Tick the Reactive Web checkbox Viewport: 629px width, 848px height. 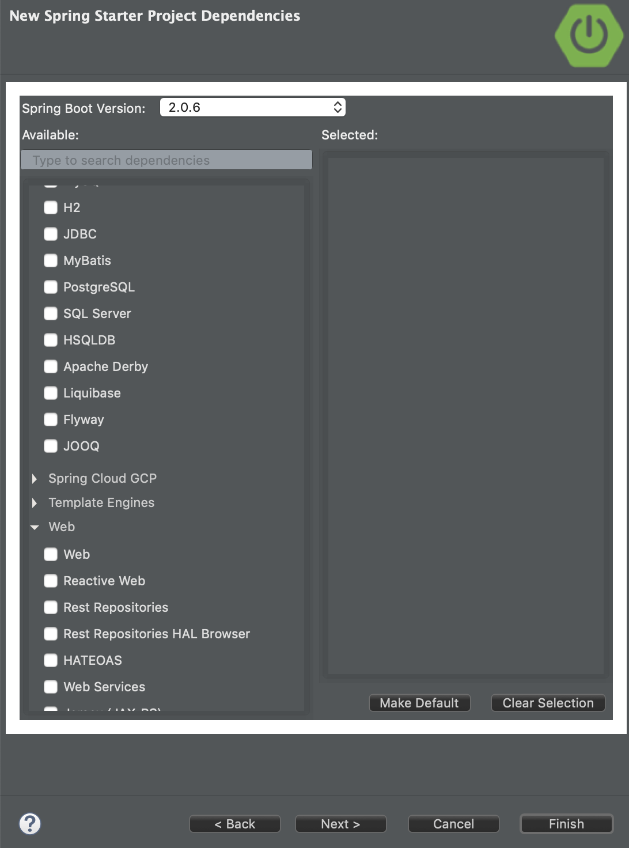[51, 581]
